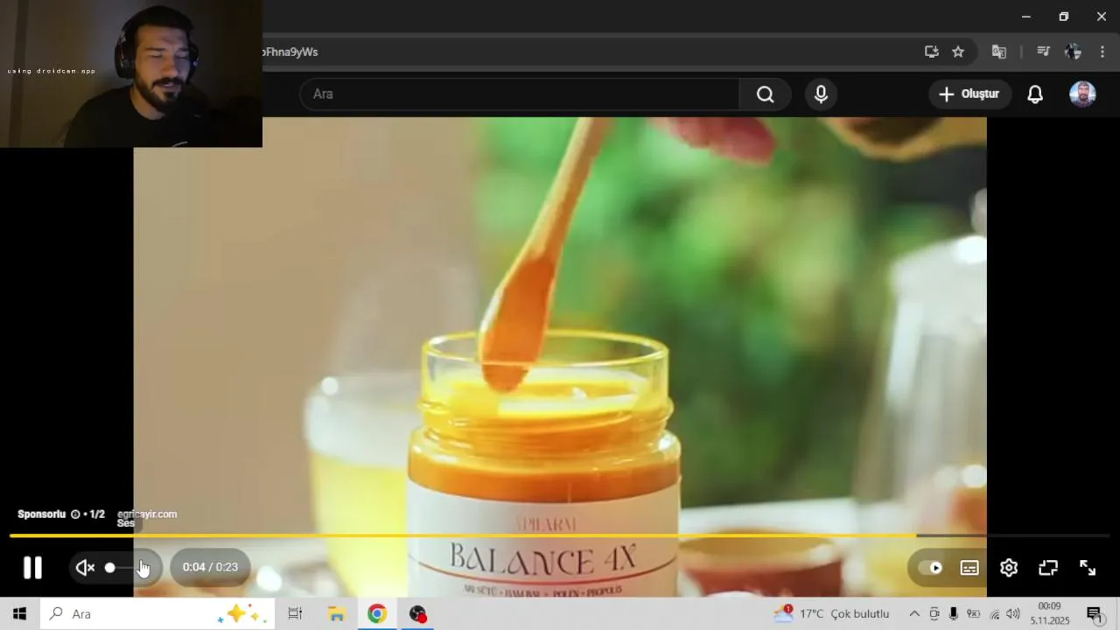Screen dimensions: 1120x630
Task: Open battery status tray icon
Action: [973, 614]
